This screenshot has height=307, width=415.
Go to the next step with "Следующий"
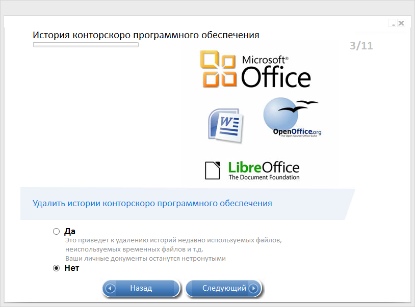pyautogui.click(x=224, y=288)
